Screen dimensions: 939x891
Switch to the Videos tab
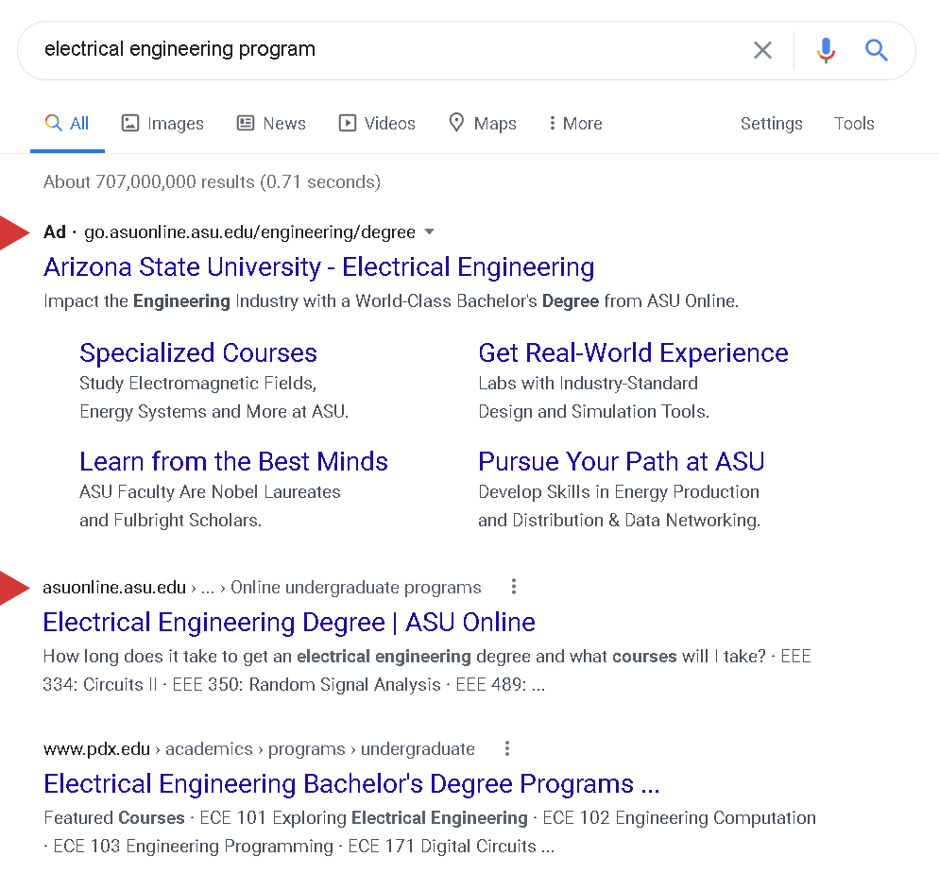[x=377, y=124]
